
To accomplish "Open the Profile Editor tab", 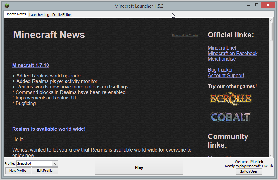I will coord(62,15).
